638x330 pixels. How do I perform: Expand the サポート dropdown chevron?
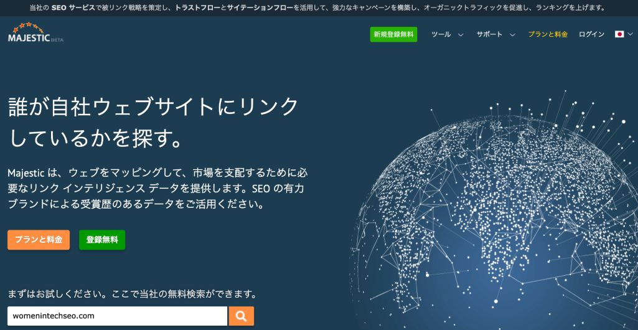coord(512,35)
